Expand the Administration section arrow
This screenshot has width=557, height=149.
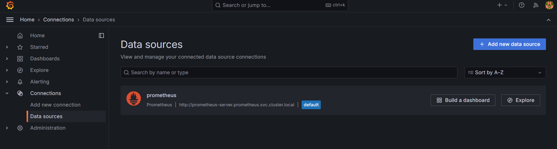tap(7, 128)
